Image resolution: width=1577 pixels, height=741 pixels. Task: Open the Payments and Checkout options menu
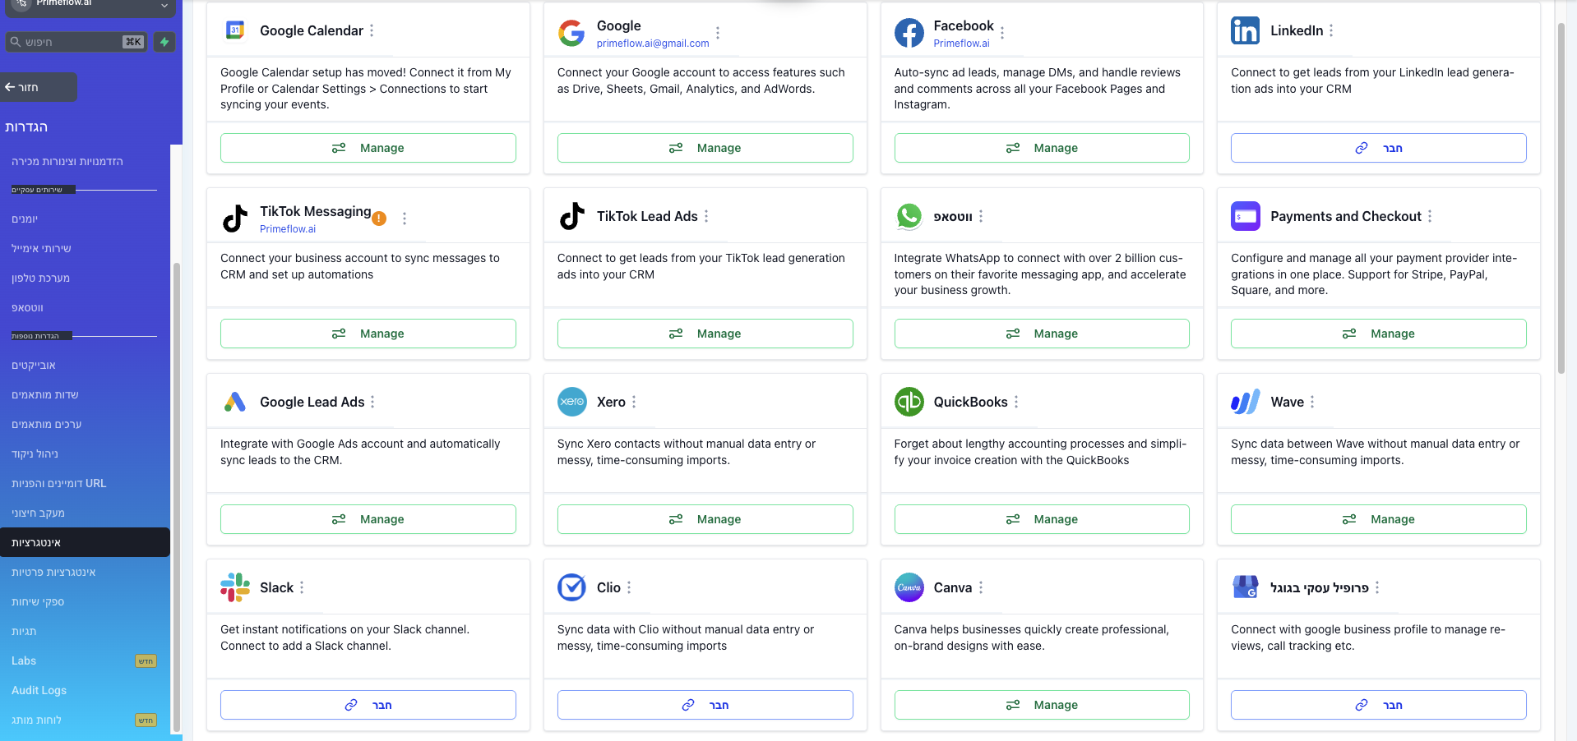click(x=1430, y=216)
